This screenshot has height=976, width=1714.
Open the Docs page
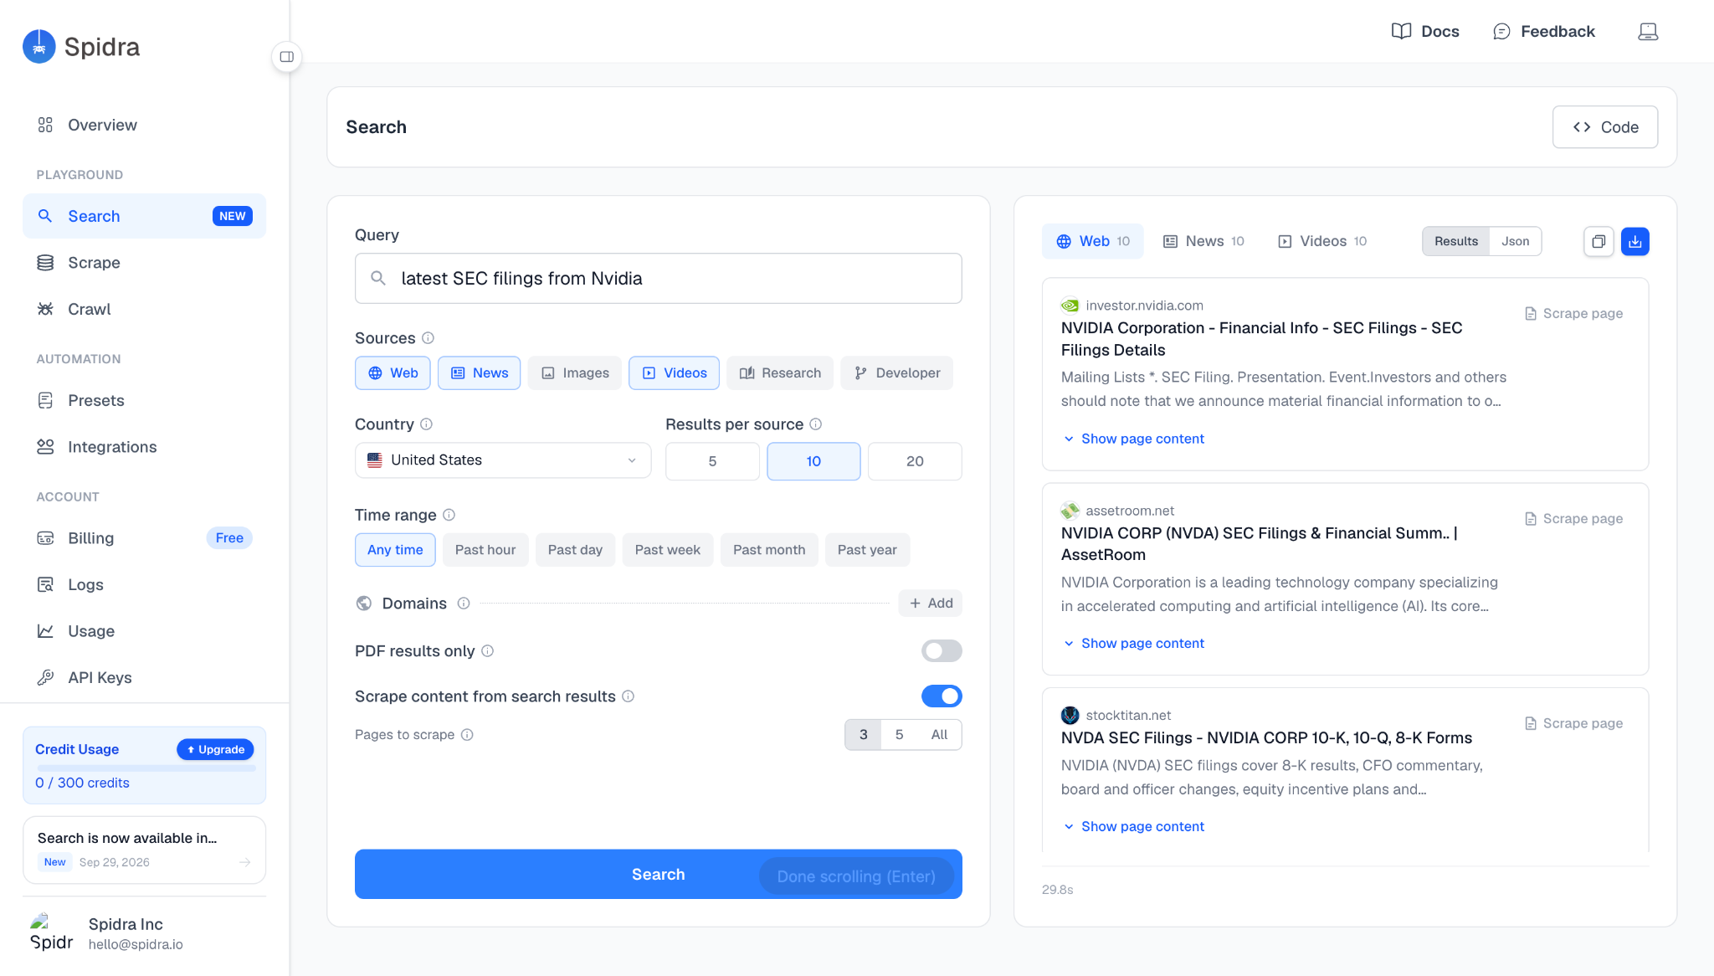pyautogui.click(x=1425, y=32)
